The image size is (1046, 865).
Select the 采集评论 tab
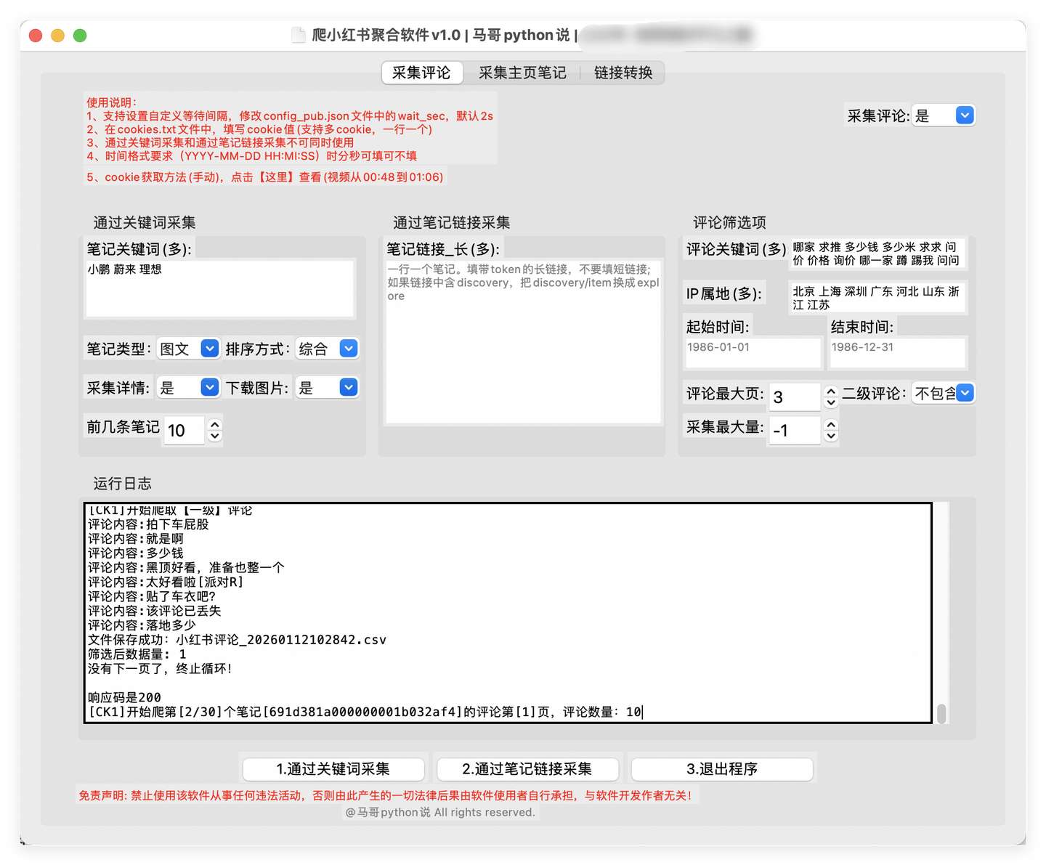(x=422, y=73)
